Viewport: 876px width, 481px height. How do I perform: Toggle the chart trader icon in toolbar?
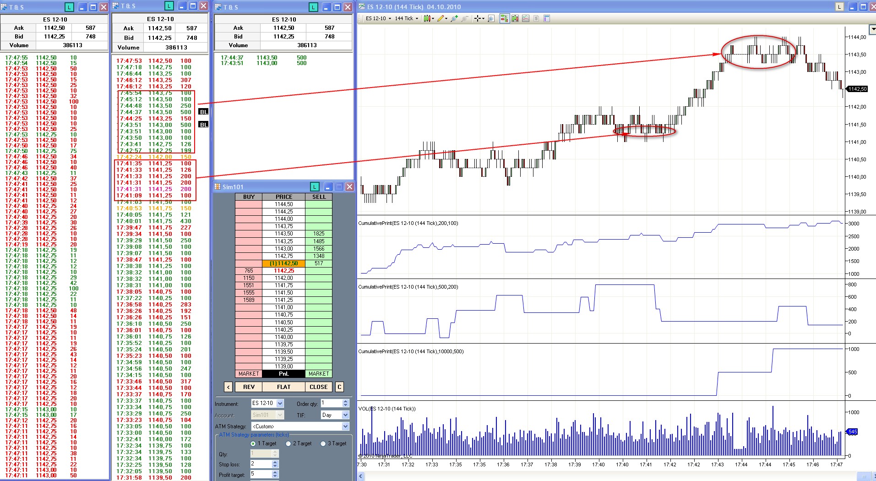[504, 19]
